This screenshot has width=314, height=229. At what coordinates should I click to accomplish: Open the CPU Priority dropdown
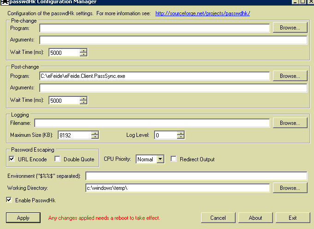(160, 159)
